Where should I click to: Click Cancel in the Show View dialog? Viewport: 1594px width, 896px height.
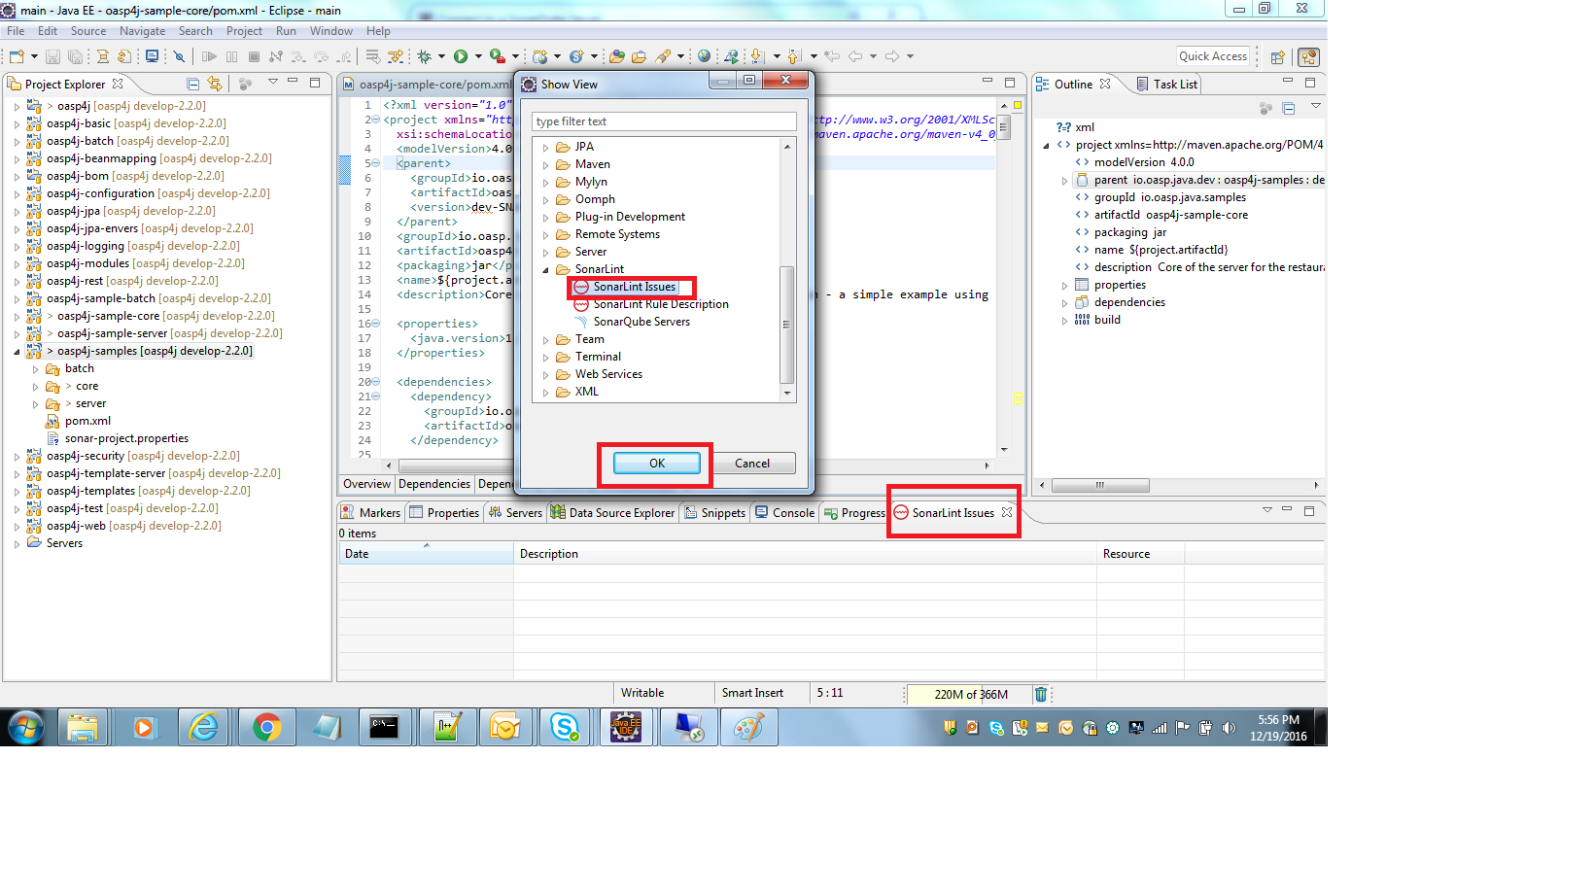point(752,464)
